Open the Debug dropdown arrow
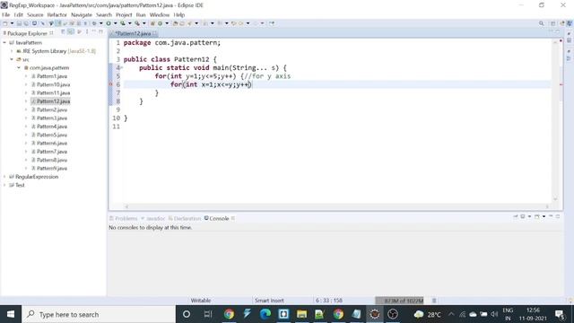This screenshot has height=323, width=574. pyautogui.click(x=101, y=23)
